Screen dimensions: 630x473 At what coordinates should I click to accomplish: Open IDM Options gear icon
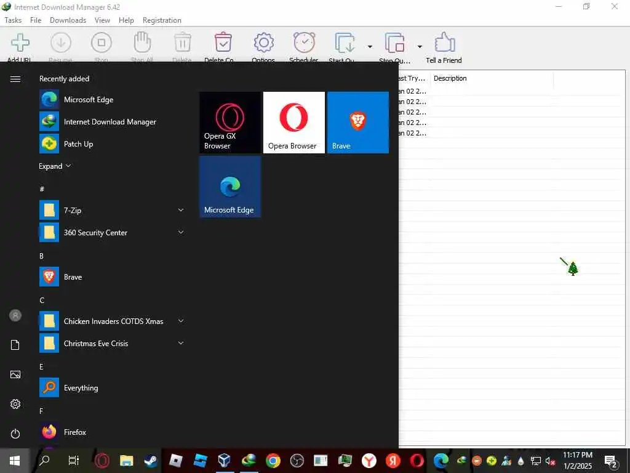pyautogui.click(x=263, y=42)
